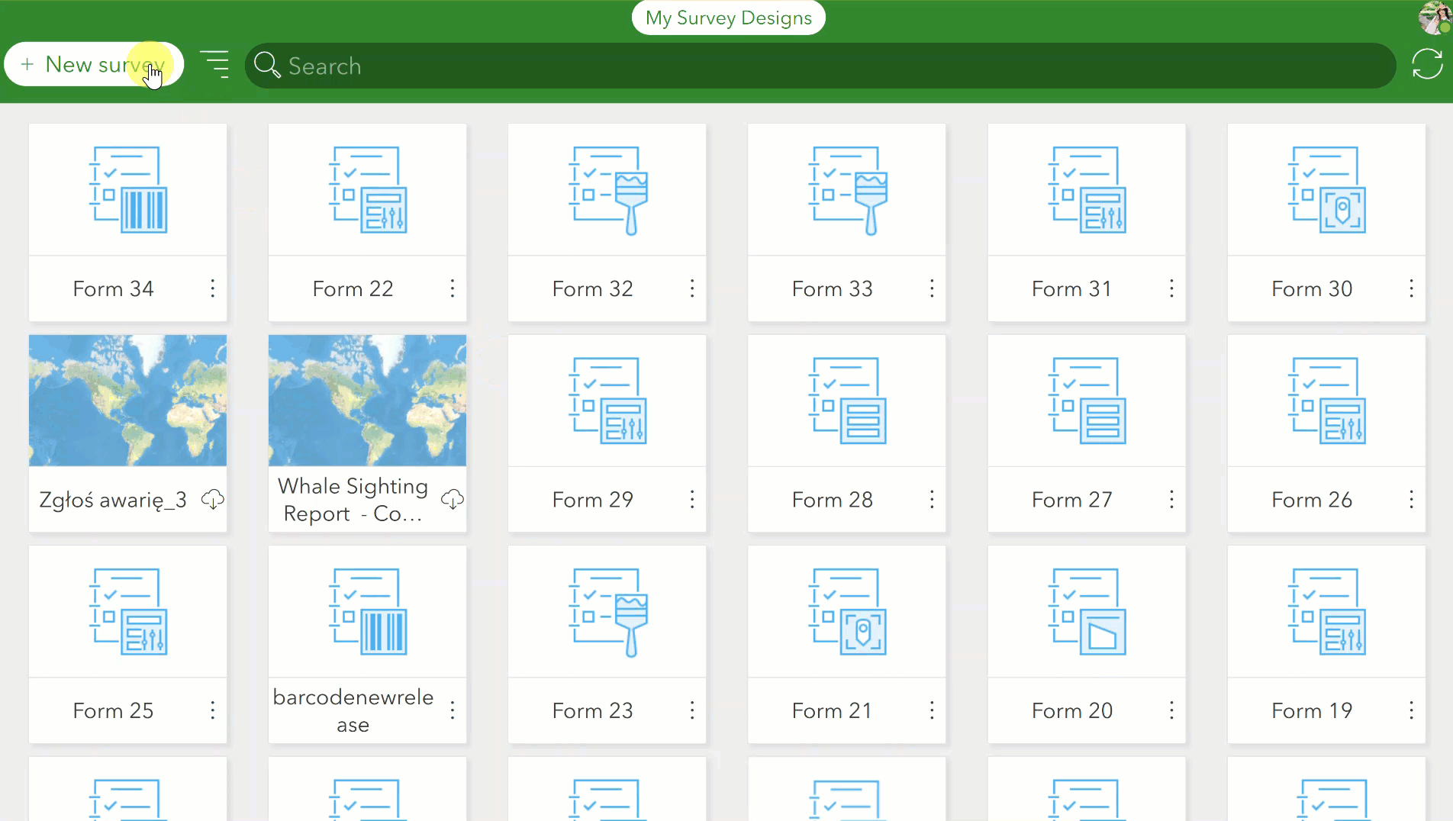Open Form 31 more options

(x=1171, y=288)
